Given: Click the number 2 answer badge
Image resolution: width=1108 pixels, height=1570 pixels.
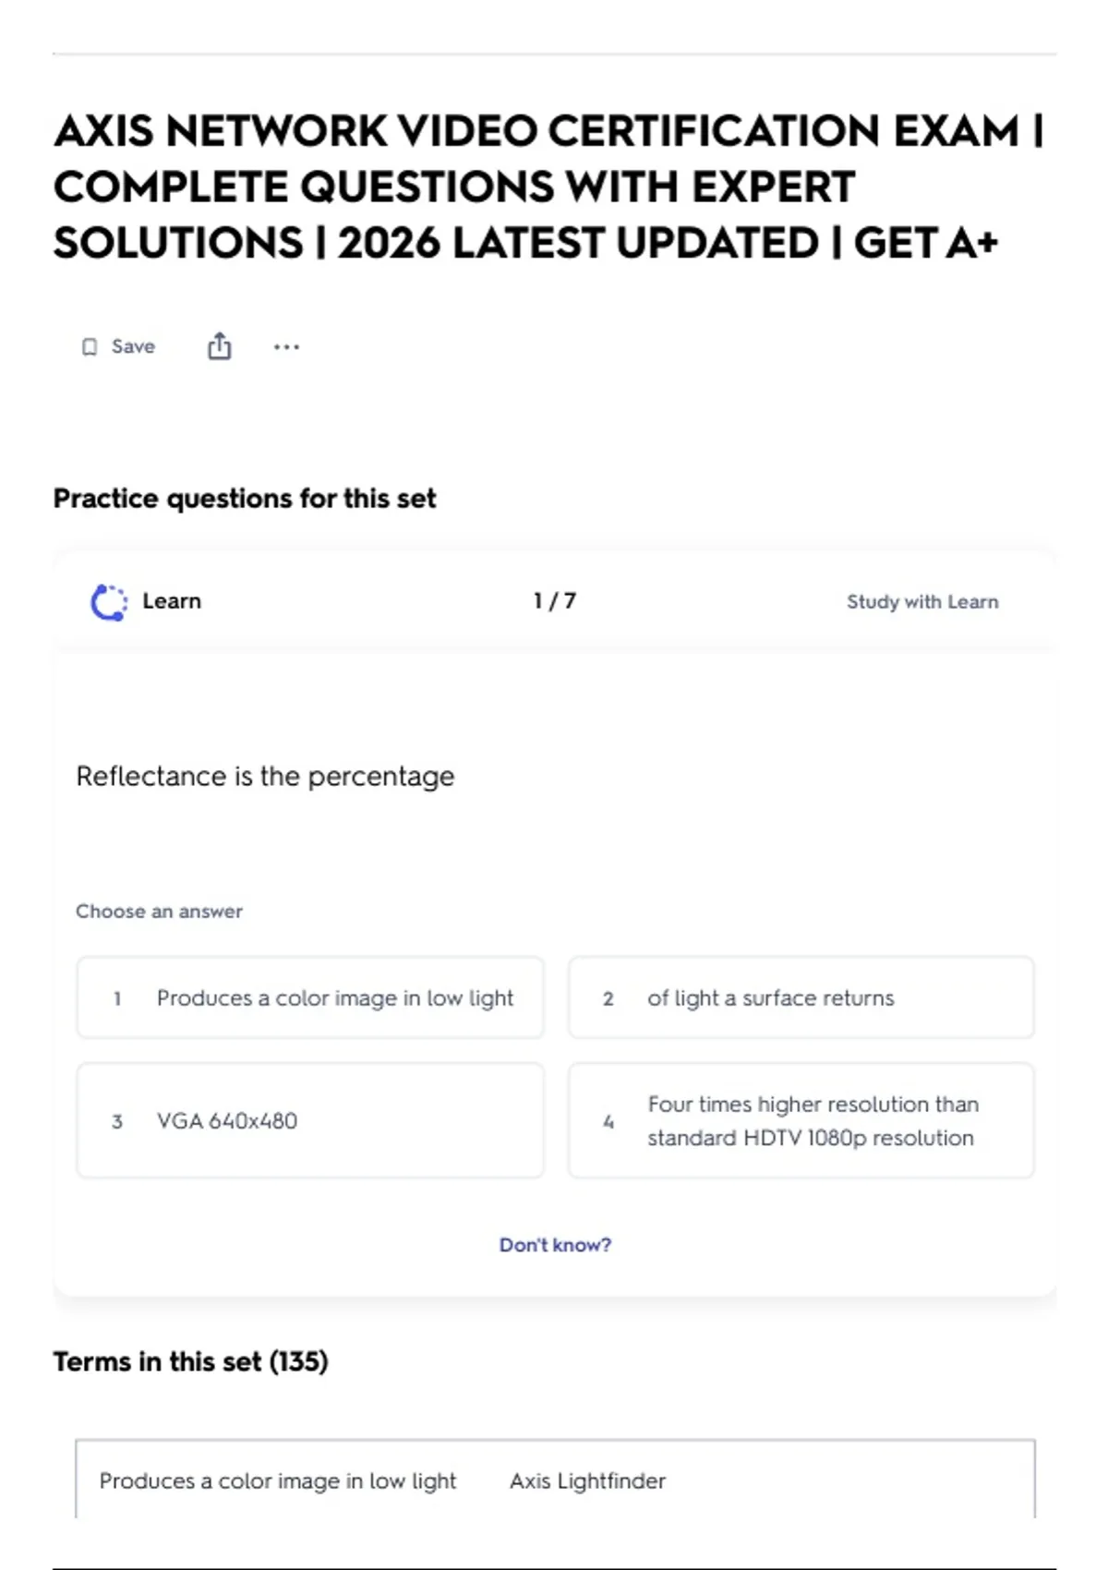Looking at the screenshot, I should [x=608, y=998].
